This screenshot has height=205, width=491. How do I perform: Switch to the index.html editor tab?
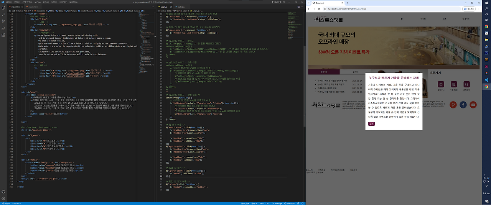tap(16, 7)
